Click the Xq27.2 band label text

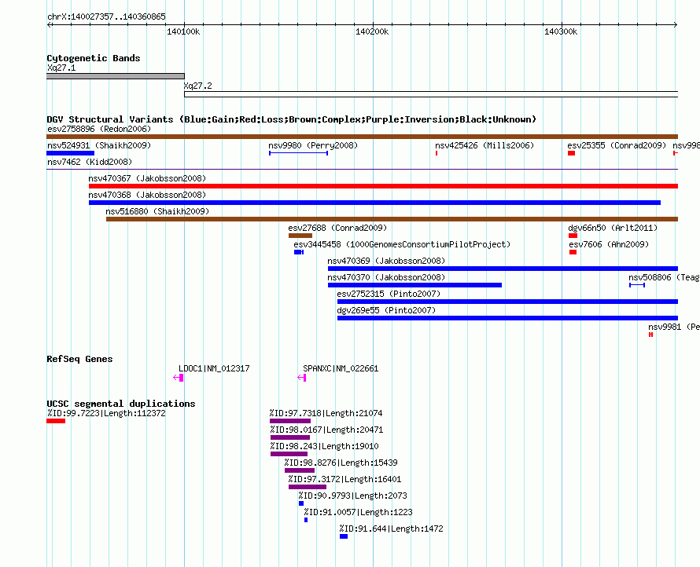pos(197,86)
